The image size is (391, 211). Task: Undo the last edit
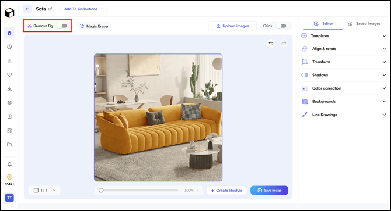(271, 44)
